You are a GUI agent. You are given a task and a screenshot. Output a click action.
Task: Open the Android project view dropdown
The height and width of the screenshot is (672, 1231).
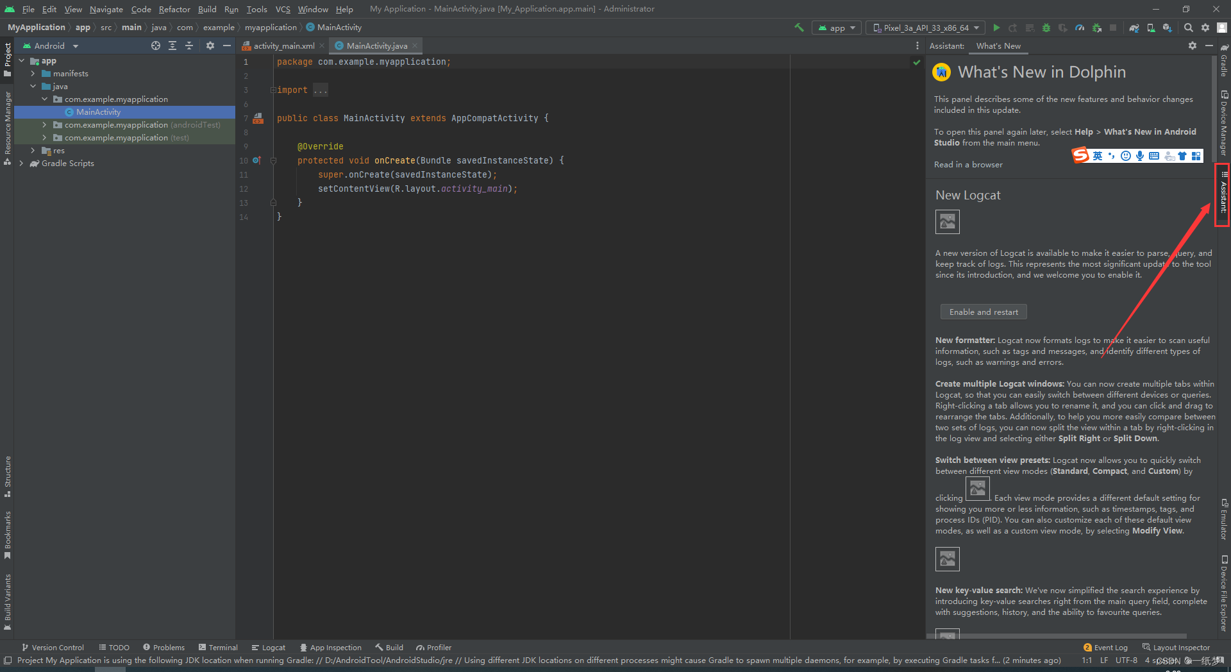click(x=50, y=46)
